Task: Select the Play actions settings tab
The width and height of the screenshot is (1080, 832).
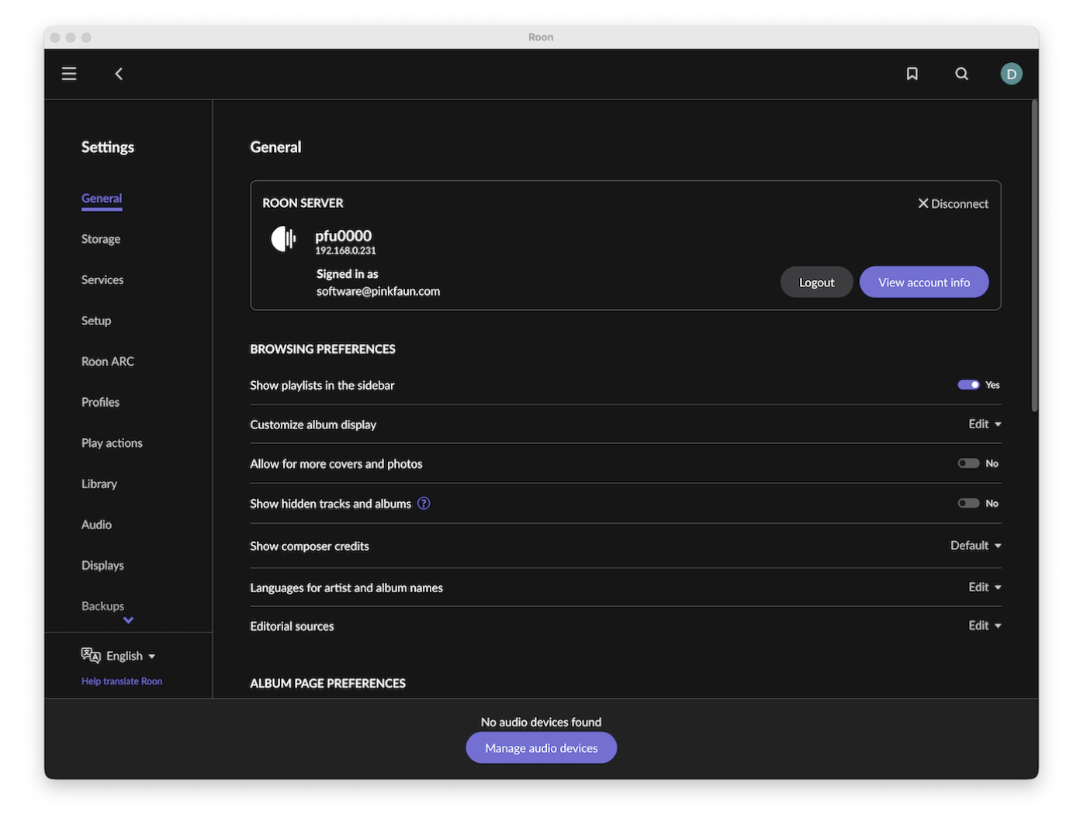Action: [x=112, y=443]
